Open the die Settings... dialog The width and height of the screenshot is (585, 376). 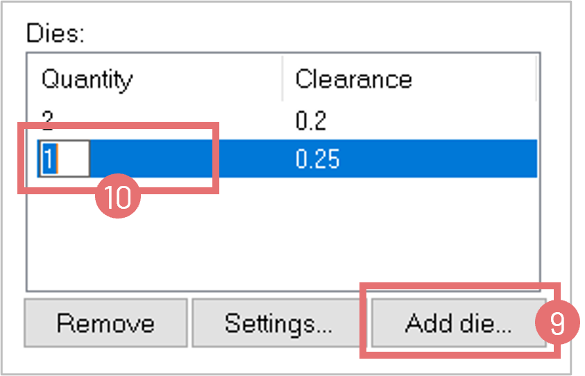pos(278,323)
